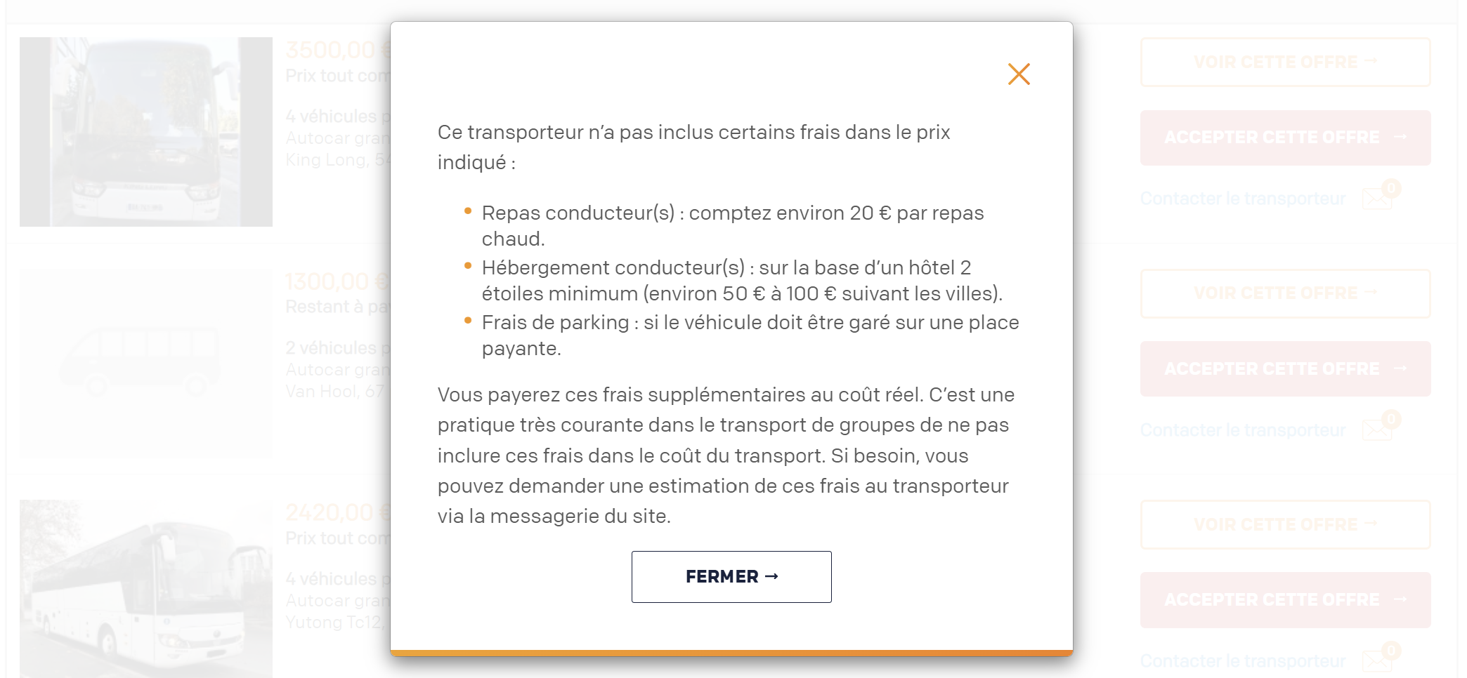
Task: Contact the transporter of the Yutong offer
Action: pos(1242,661)
